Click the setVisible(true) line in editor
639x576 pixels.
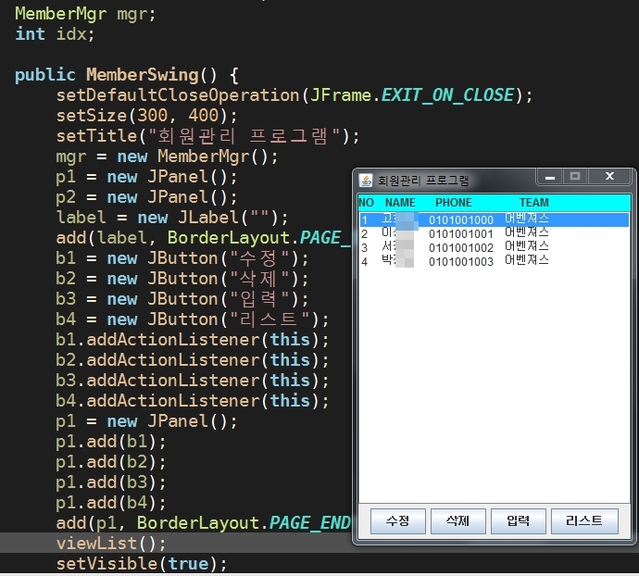click(141, 564)
